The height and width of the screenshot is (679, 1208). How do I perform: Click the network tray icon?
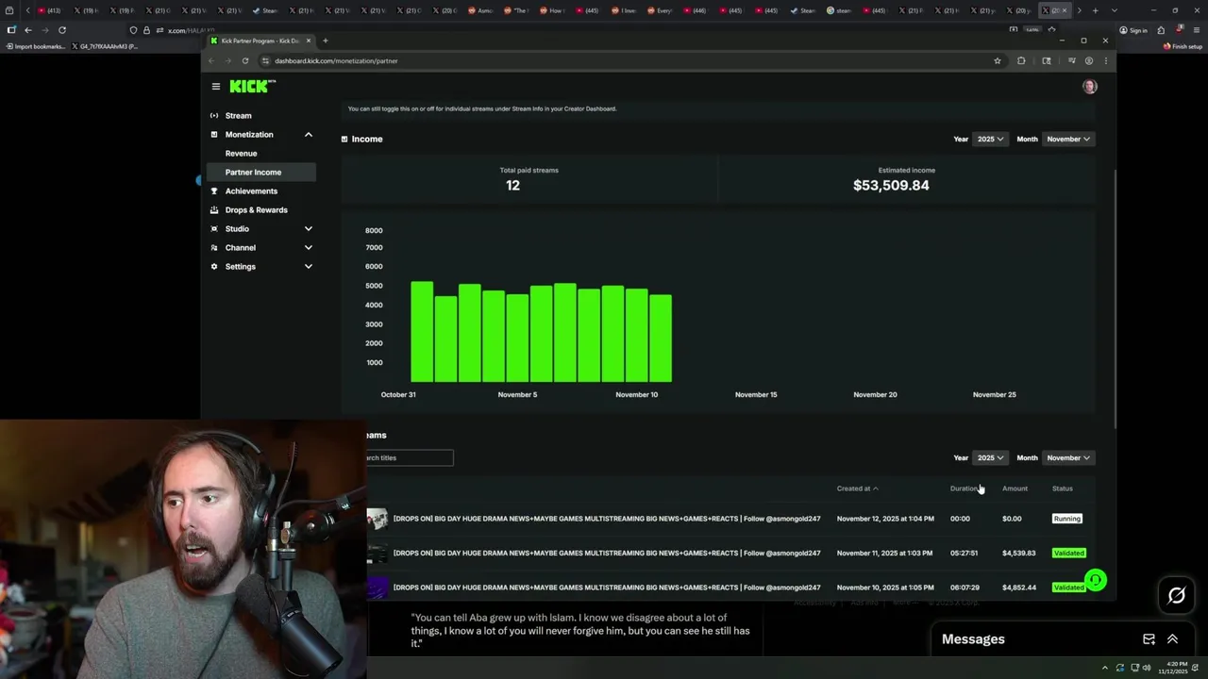[x=1134, y=668]
